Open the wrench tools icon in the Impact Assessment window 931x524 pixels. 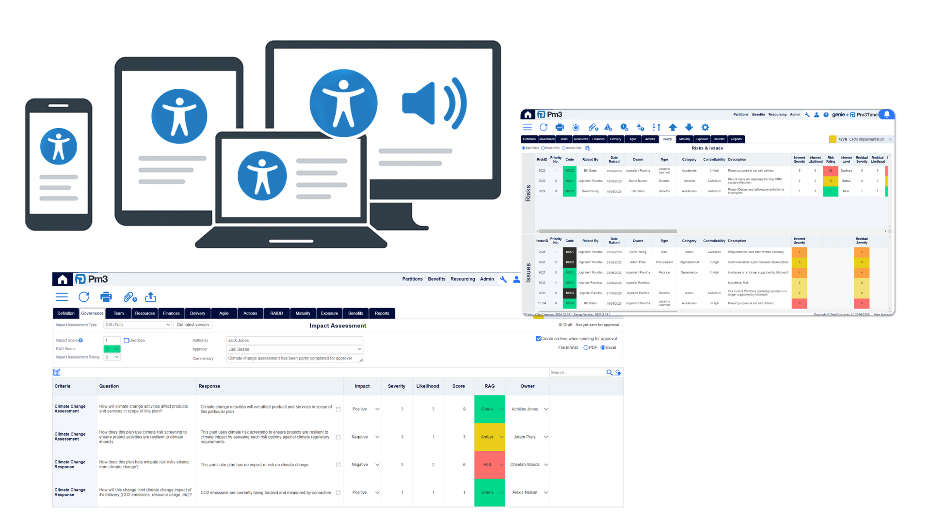pyautogui.click(x=503, y=279)
